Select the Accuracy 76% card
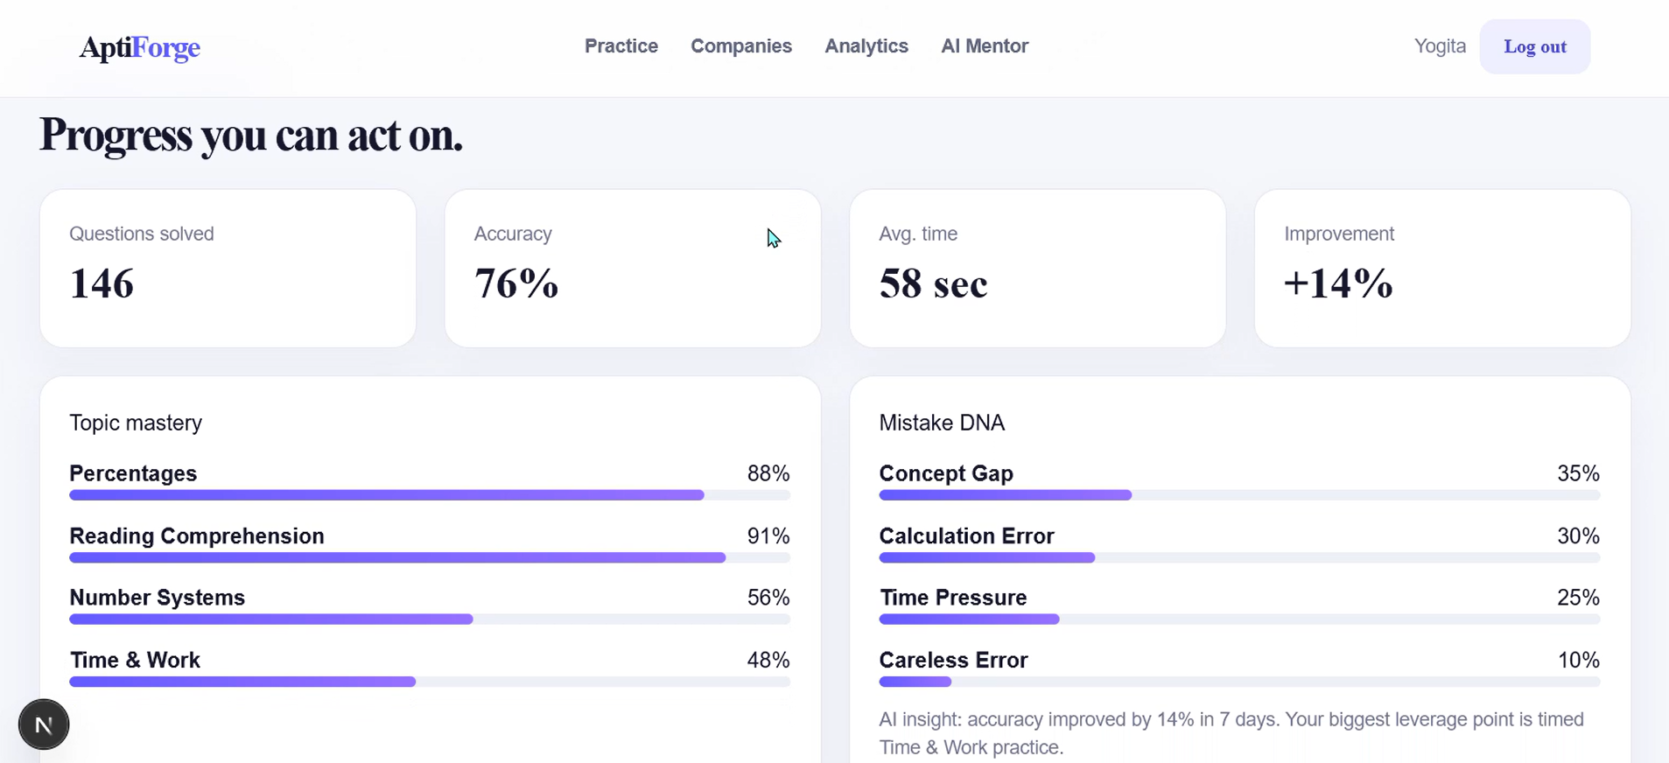This screenshot has height=763, width=1669. point(633,269)
